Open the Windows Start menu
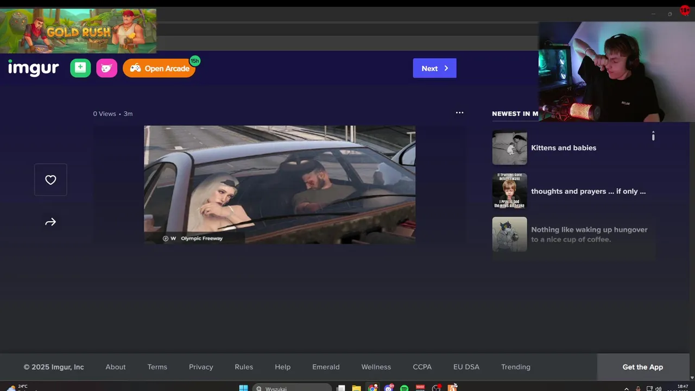Viewport: 695px width, 391px height. pos(243,388)
